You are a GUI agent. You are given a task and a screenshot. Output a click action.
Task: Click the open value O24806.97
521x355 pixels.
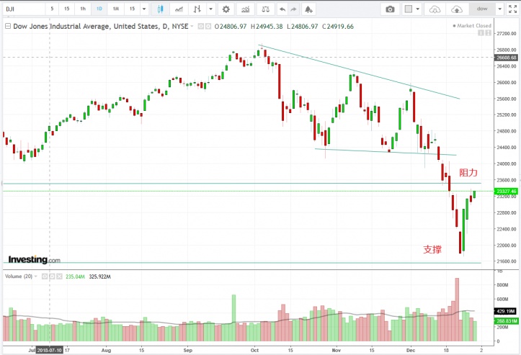[x=231, y=26]
